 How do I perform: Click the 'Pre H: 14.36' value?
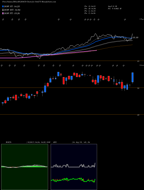click(90, 9)
